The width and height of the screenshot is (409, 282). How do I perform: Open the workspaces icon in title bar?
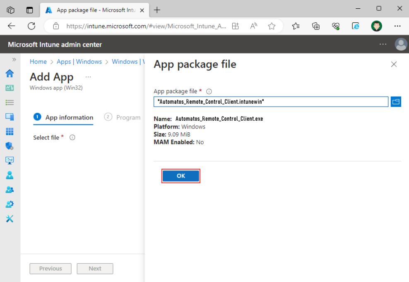coord(11,10)
